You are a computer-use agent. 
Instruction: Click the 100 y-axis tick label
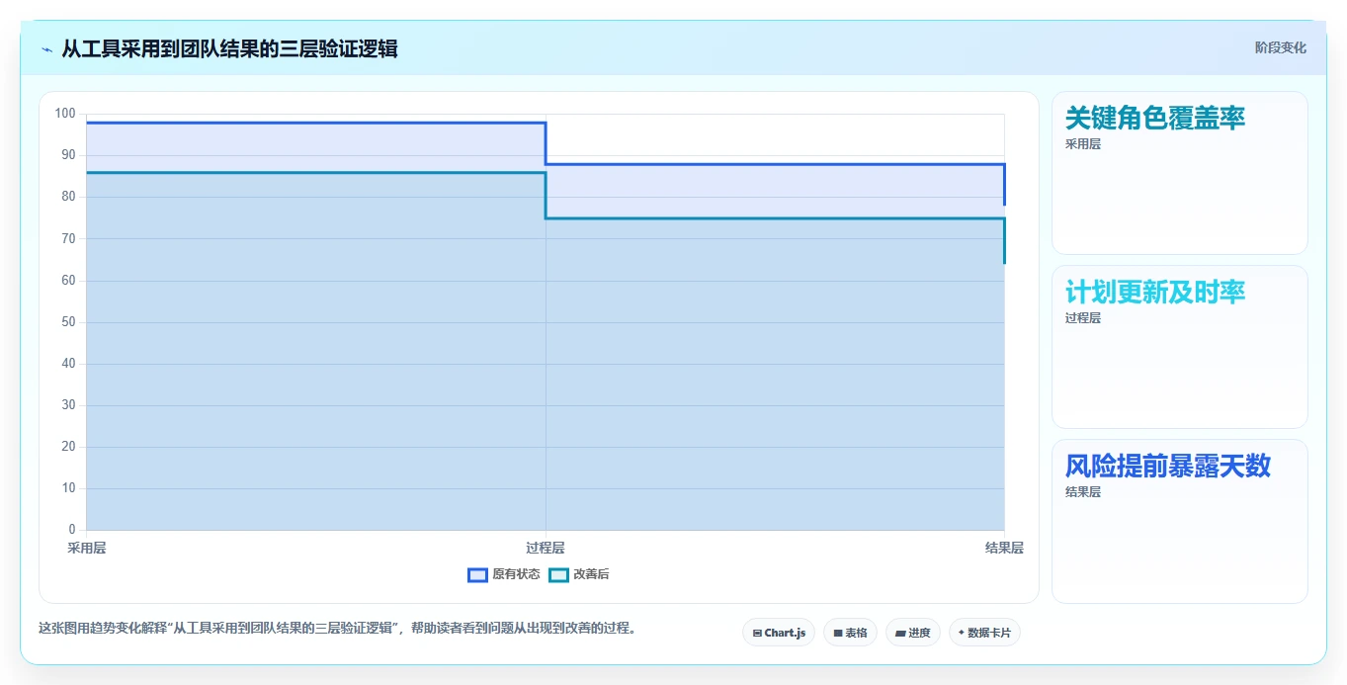pyautogui.click(x=65, y=114)
